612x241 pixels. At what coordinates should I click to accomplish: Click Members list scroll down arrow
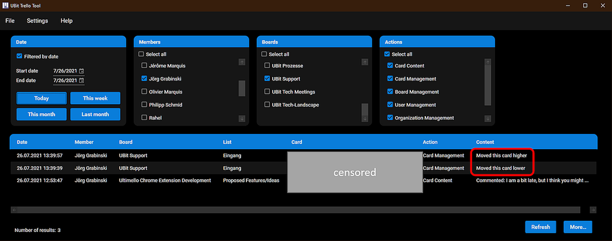tap(242, 118)
